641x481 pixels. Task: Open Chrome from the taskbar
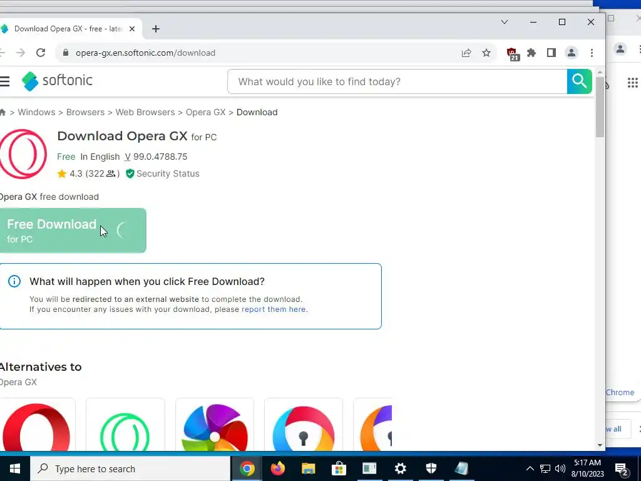[247, 468]
